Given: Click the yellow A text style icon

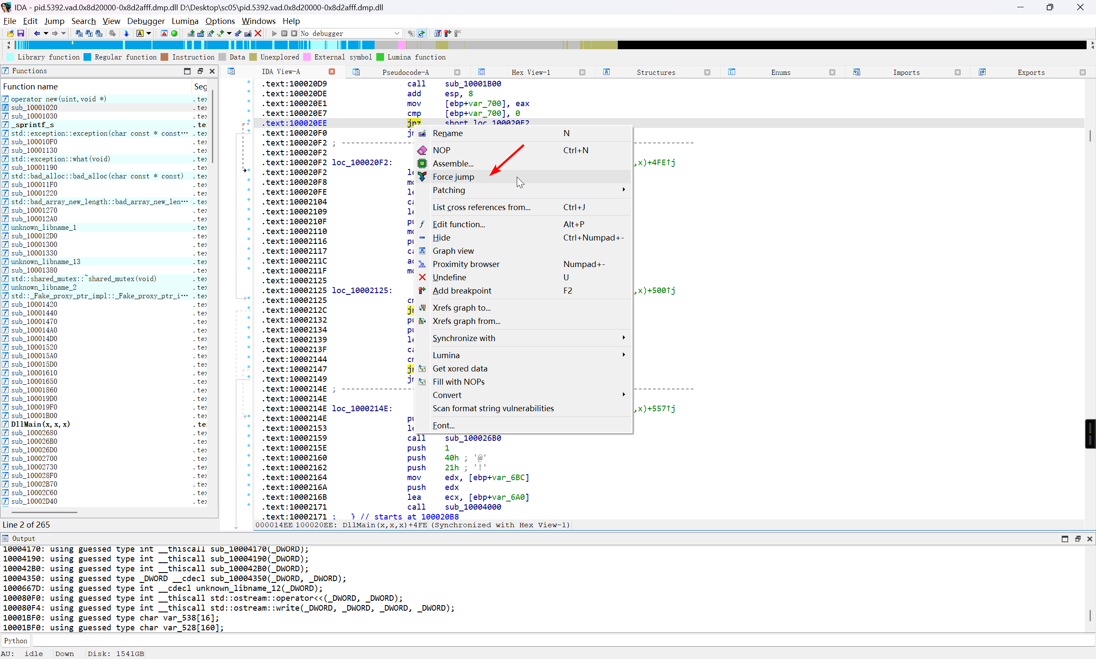Looking at the screenshot, I should pyautogui.click(x=140, y=33).
